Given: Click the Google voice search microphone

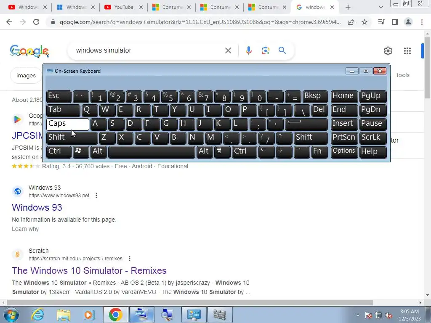Looking at the screenshot, I should point(248,50).
